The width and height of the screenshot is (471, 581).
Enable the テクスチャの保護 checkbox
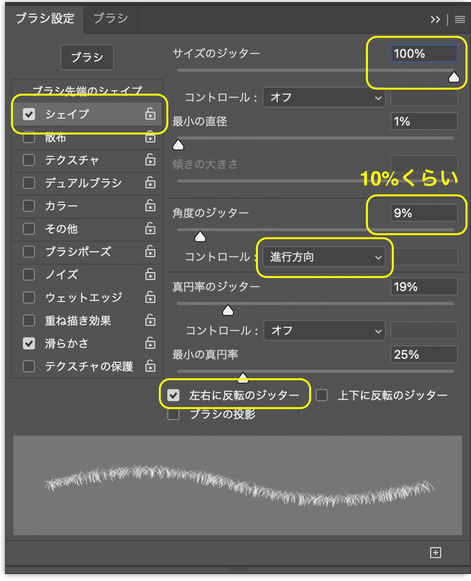click(x=29, y=367)
